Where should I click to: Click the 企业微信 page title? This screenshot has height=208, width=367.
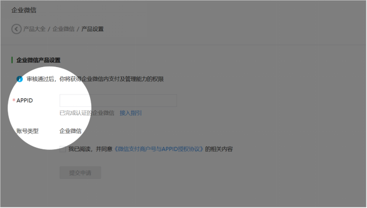click(x=24, y=10)
